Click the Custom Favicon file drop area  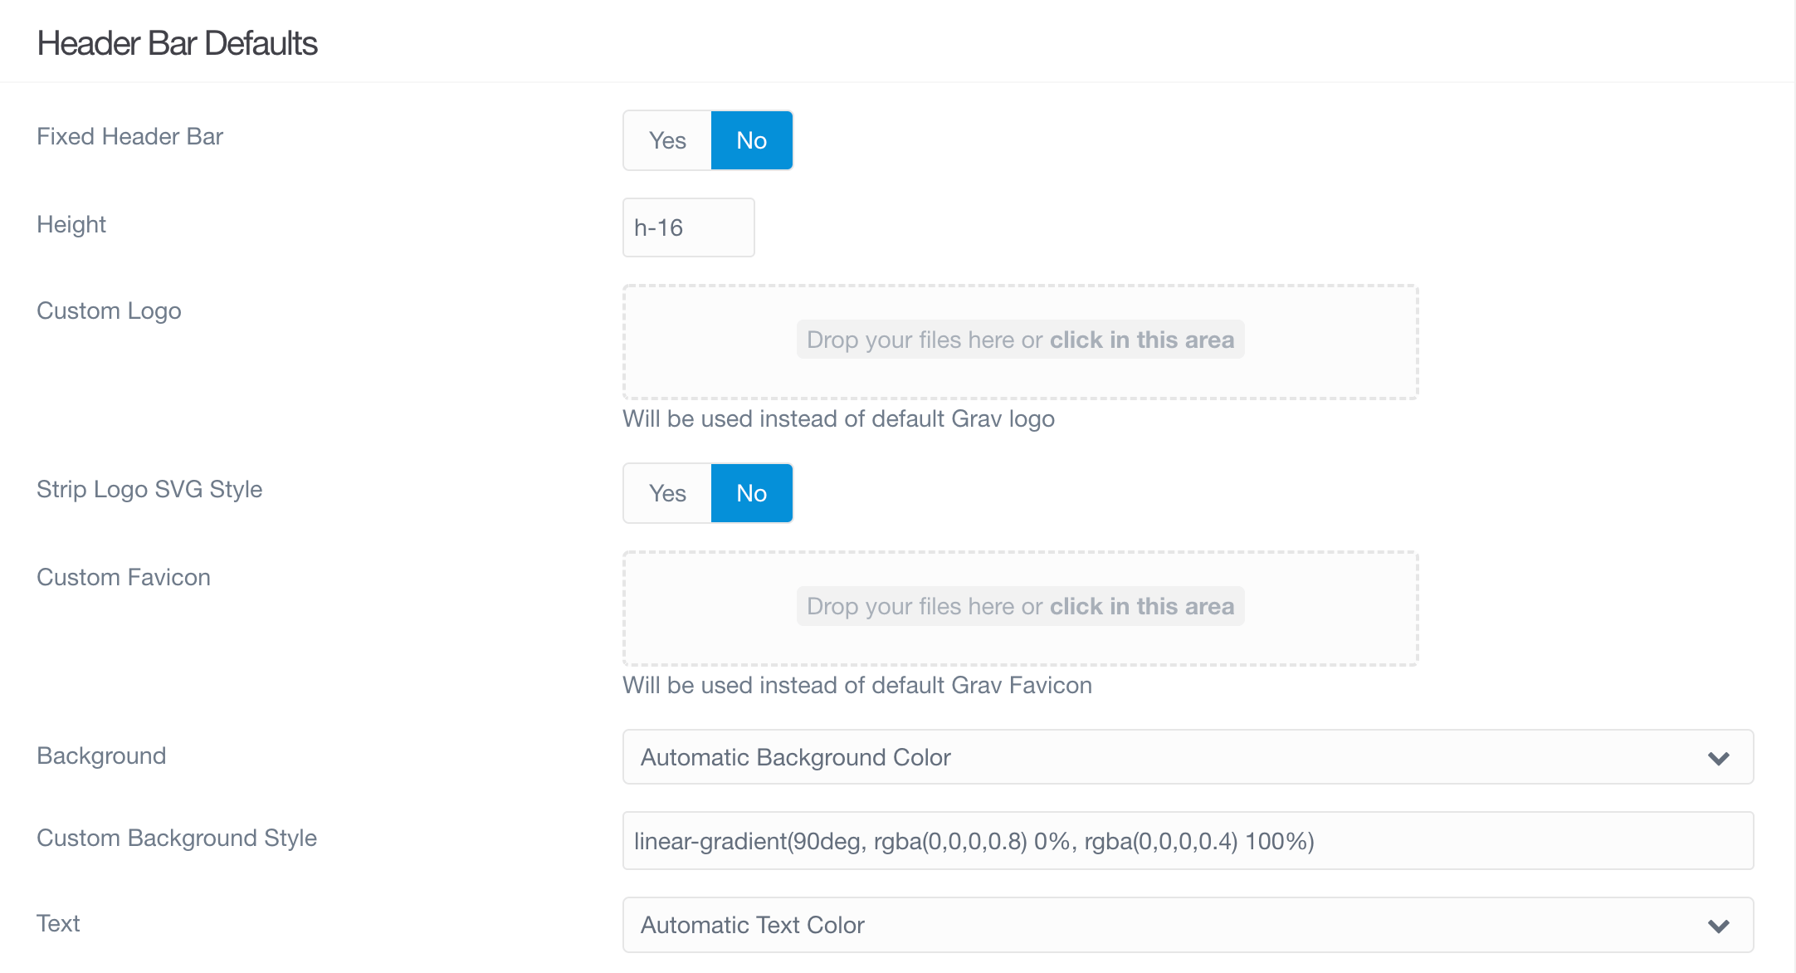pos(1021,609)
